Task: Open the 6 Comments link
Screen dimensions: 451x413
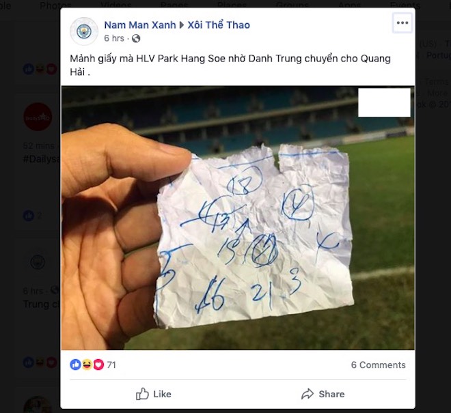Action: point(379,365)
